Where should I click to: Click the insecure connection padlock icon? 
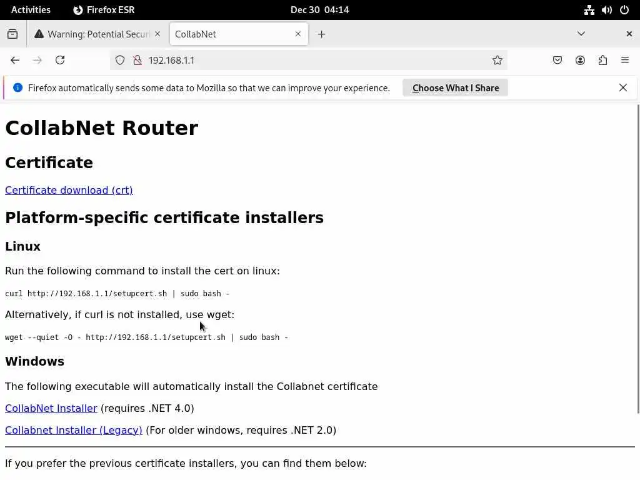[x=137, y=61]
